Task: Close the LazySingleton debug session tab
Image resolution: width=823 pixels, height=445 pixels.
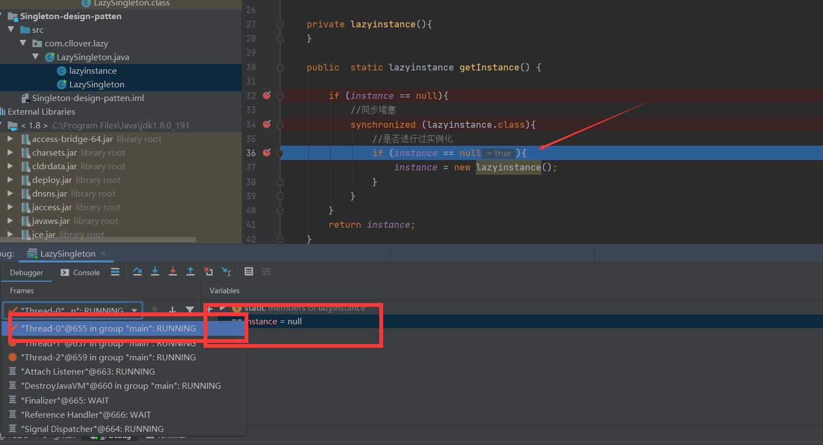Action: [x=103, y=253]
